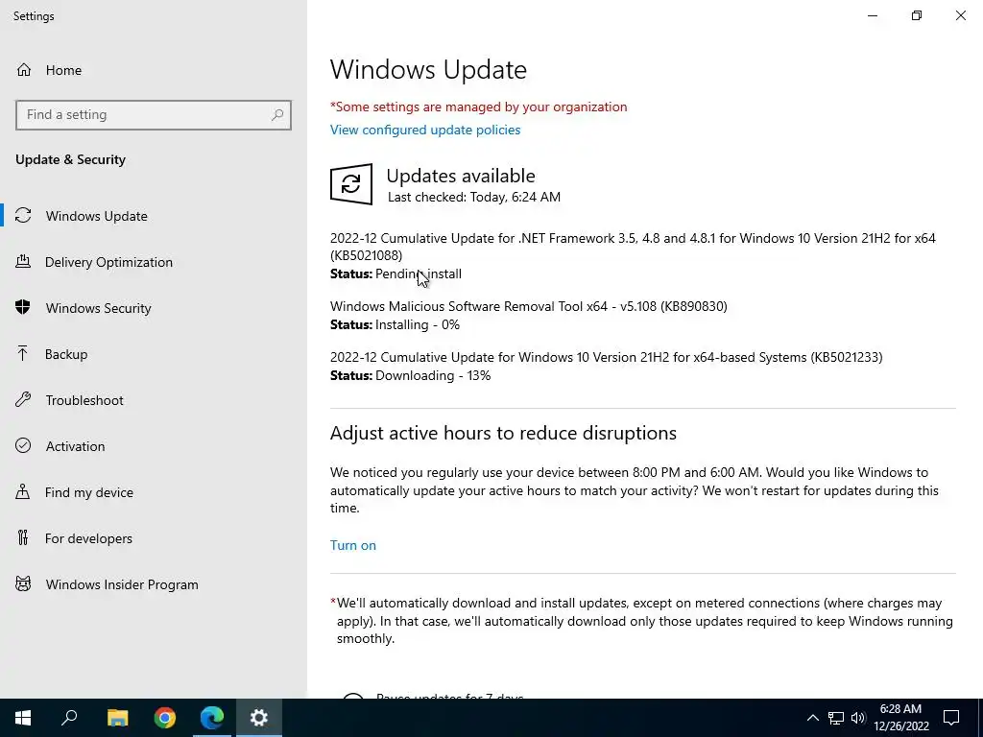Open Windows Insider Program page
Image resolution: width=983 pixels, height=737 pixels.
[154, 584]
